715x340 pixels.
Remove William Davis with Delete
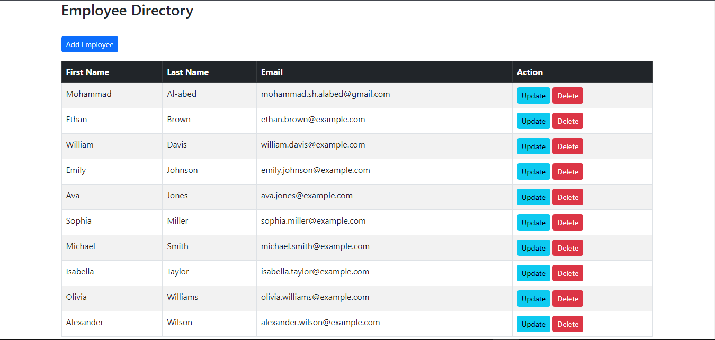tap(567, 146)
